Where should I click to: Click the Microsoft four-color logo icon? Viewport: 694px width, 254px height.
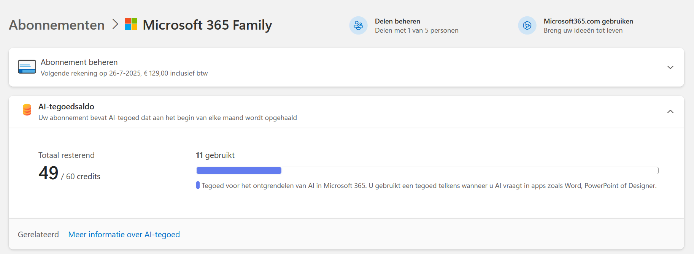tap(131, 24)
